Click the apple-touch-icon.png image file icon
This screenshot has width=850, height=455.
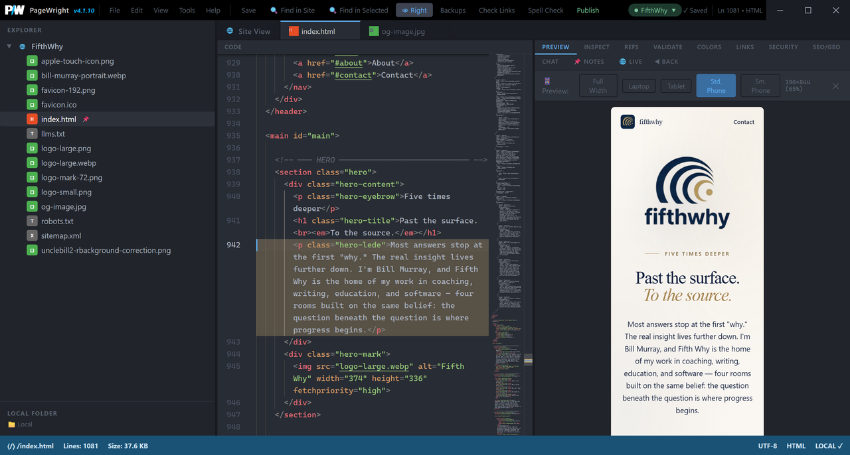(32, 61)
